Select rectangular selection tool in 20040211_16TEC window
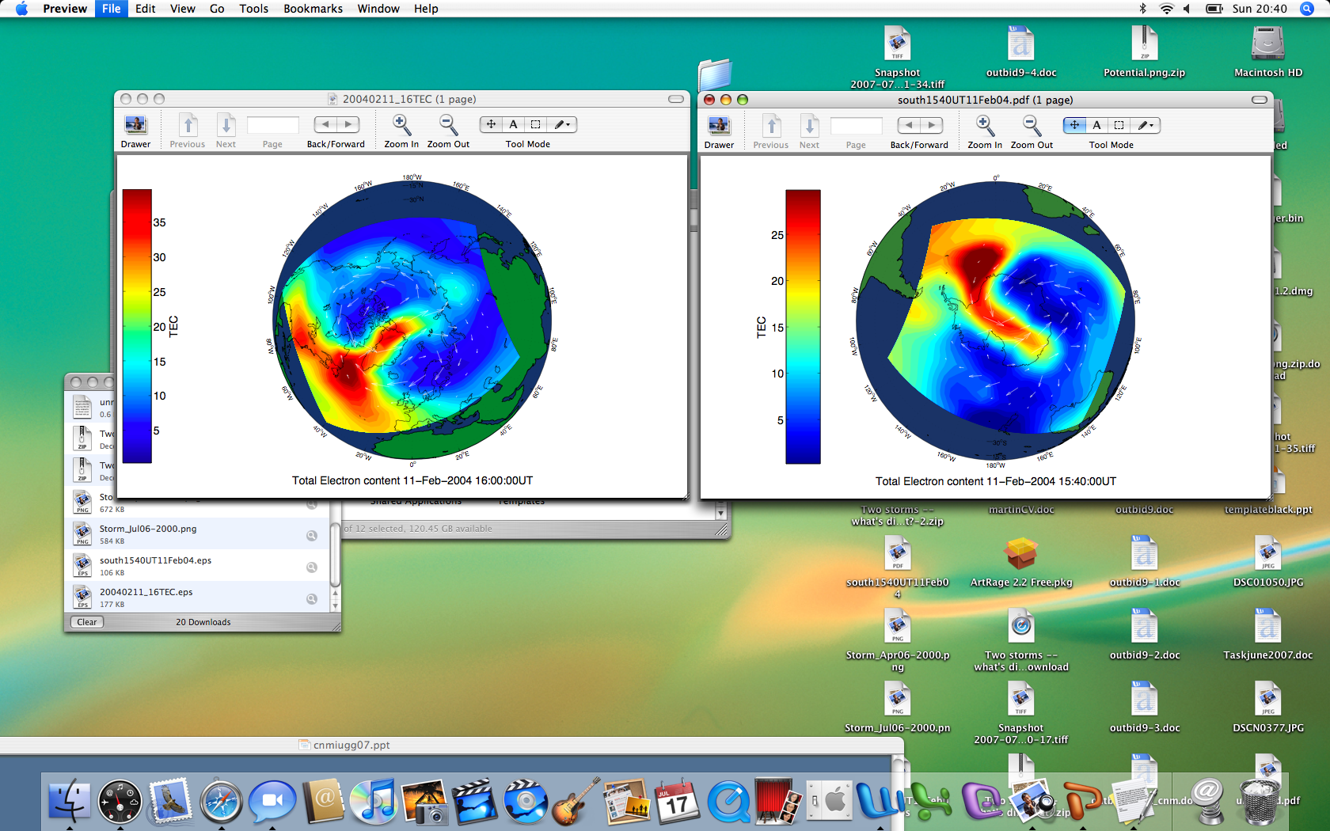 coord(536,124)
